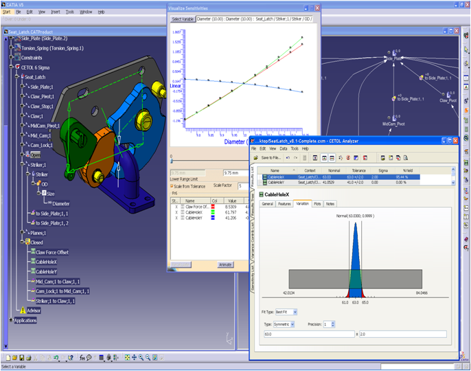This screenshot has height=371, width=471.
Task: Open the Tools menu in CETOL Analyzer
Action: [x=295, y=148]
